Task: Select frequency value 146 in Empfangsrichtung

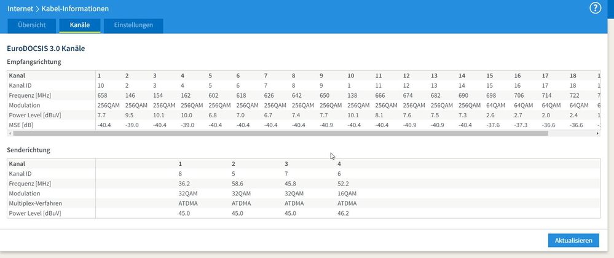Action: (130, 95)
